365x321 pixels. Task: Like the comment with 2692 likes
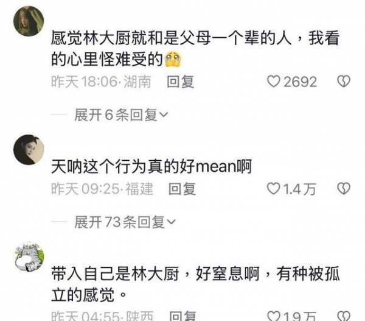pyautogui.click(x=273, y=82)
